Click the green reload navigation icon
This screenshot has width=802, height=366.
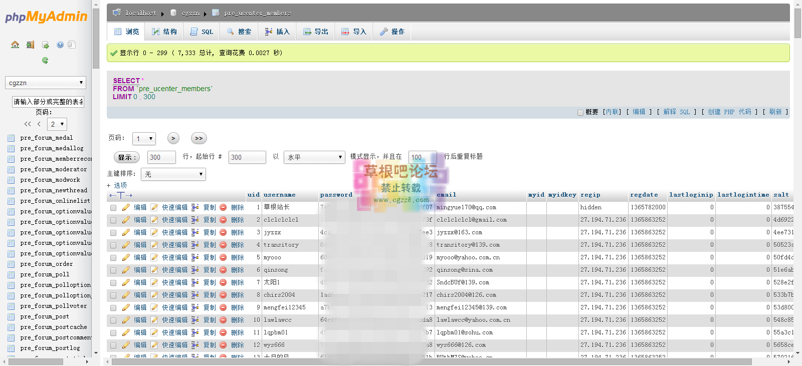45,60
